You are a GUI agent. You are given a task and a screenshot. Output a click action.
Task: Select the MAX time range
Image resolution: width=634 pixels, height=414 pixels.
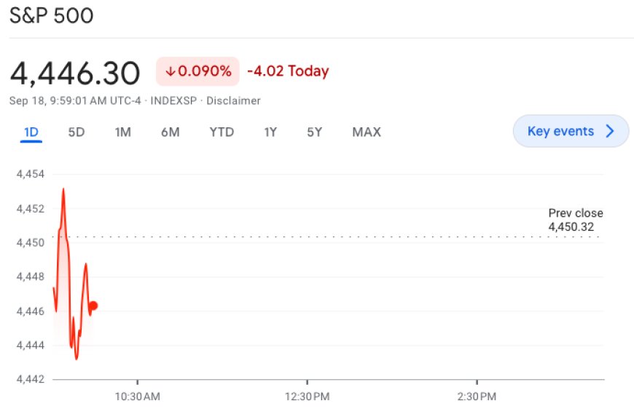[367, 132]
